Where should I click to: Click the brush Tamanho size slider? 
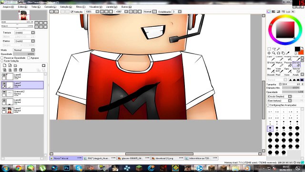(293, 84)
